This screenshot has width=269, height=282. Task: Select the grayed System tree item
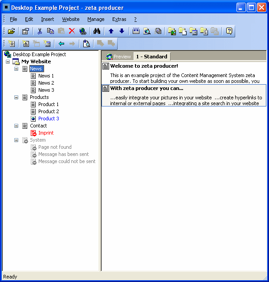(x=38, y=140)
